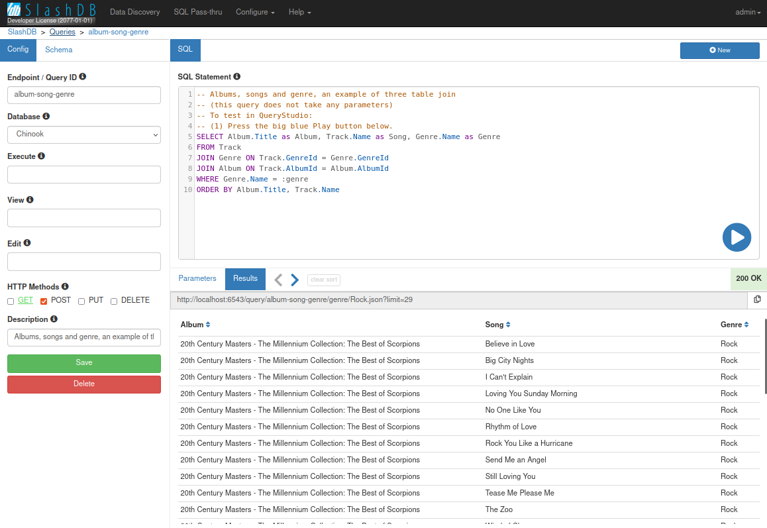Click song cell 'I Can't Explain'
The height and width of the screenshot is (528, 767).
509,377
